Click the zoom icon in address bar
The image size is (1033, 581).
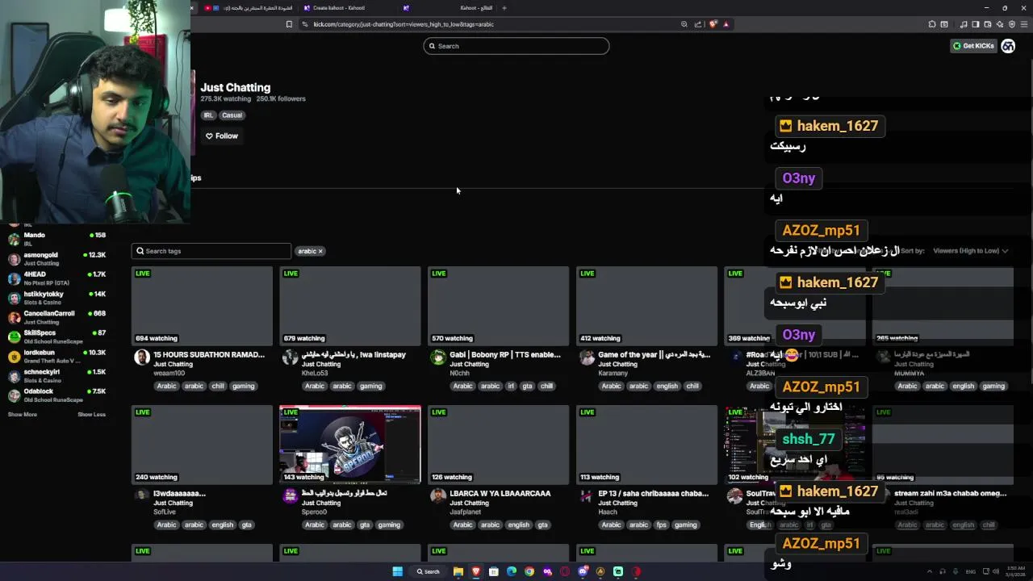[x=685, y=24]
